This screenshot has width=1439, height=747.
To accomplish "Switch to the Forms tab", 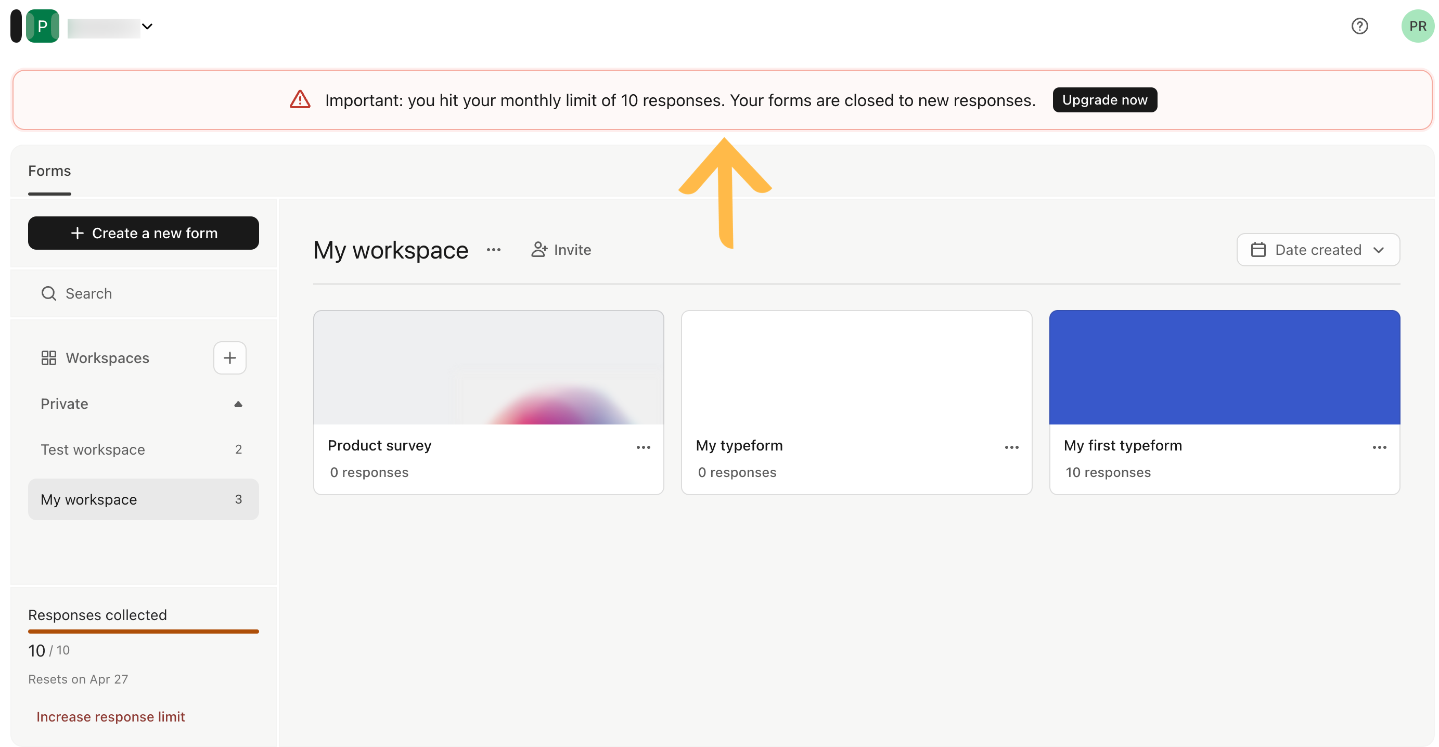I will tap(50, 171).
